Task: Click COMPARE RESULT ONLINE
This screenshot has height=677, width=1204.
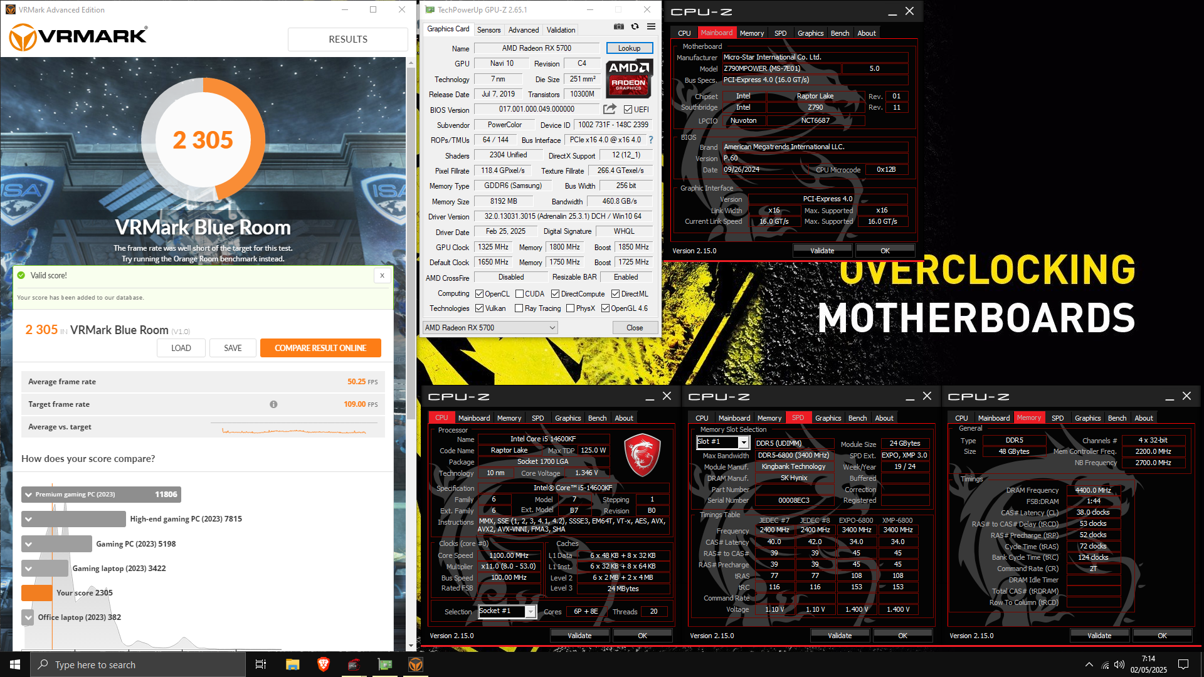Action: coord(320,348)
